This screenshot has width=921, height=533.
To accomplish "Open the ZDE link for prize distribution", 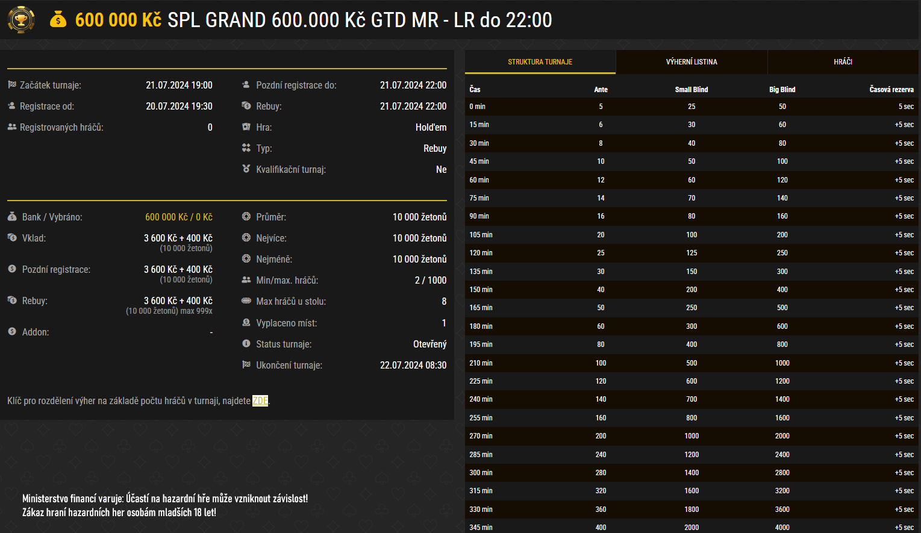I will pos(260,399).
